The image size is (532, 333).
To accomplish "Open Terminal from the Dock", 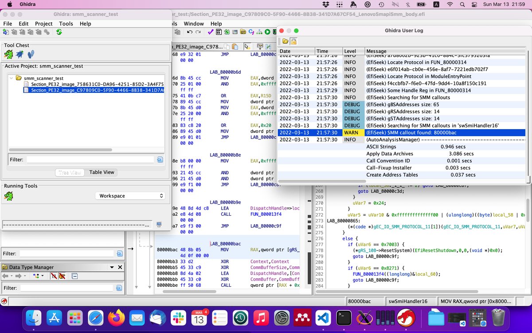I will pos(344,318).
